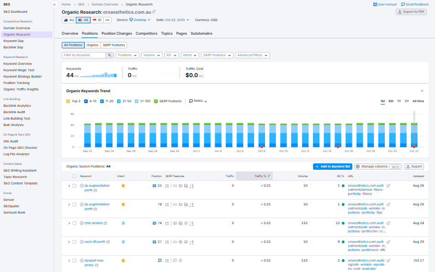The height and width of the screenshot is (272, 435).
Task: Check the chin wrinkle keyword row checkbox
Action: [75, 223]
